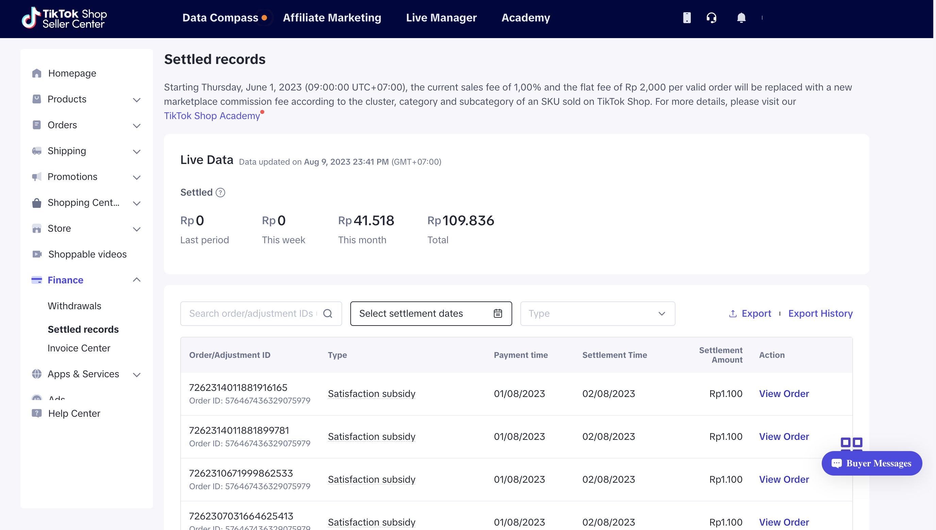Open customer support headset icon
The image size is (936, 530).
(x=712, y=17)
